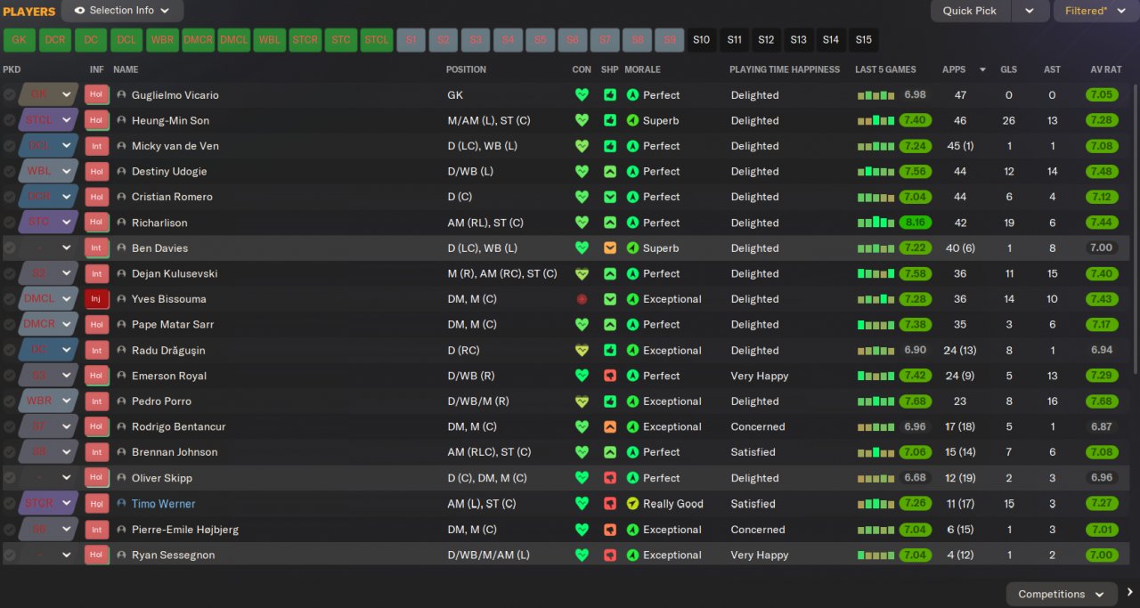This screenshot has height=608, width=1140.
Task: Click the profile icon beside Destiny Udogie
Action: click(121, 172)
